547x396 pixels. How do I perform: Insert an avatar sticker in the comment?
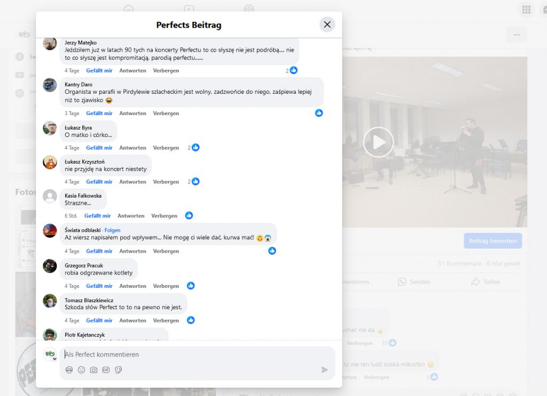pos(69,370)
